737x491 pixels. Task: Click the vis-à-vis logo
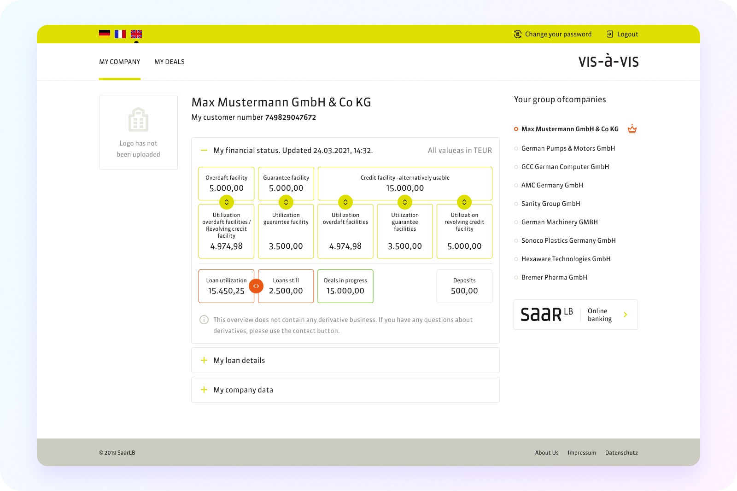coord(608,61)
